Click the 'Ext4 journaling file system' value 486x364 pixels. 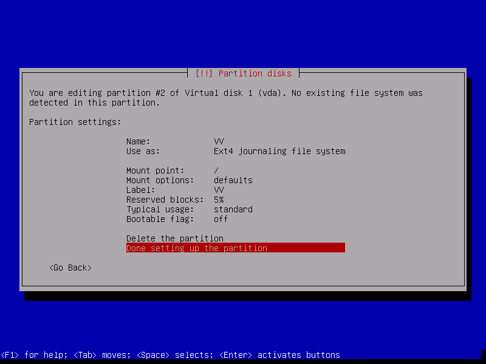pyautogui.click(x=279, y=151)
